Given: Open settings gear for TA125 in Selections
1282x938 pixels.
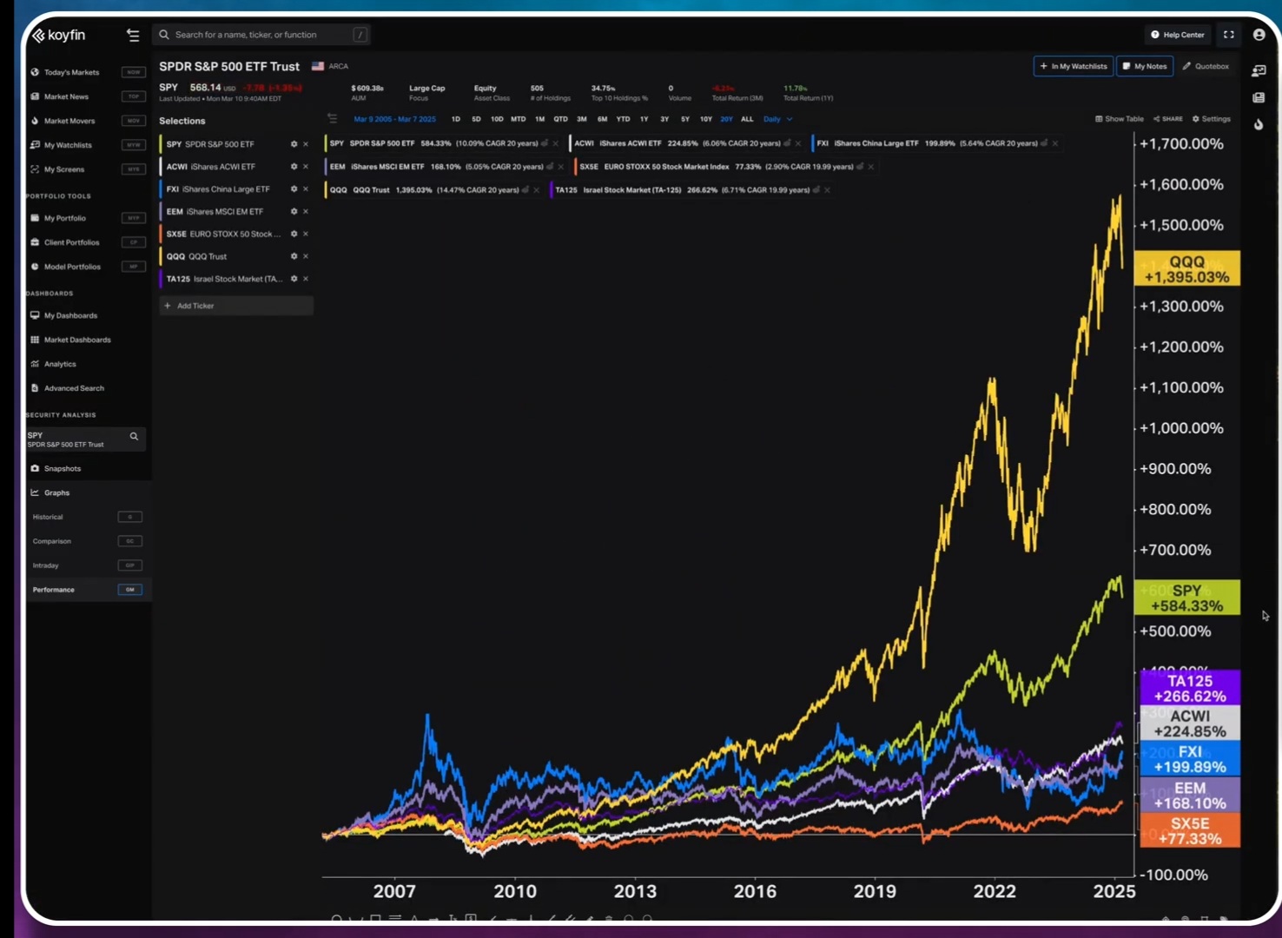Looking at the screenshot, I should (294, 279).
